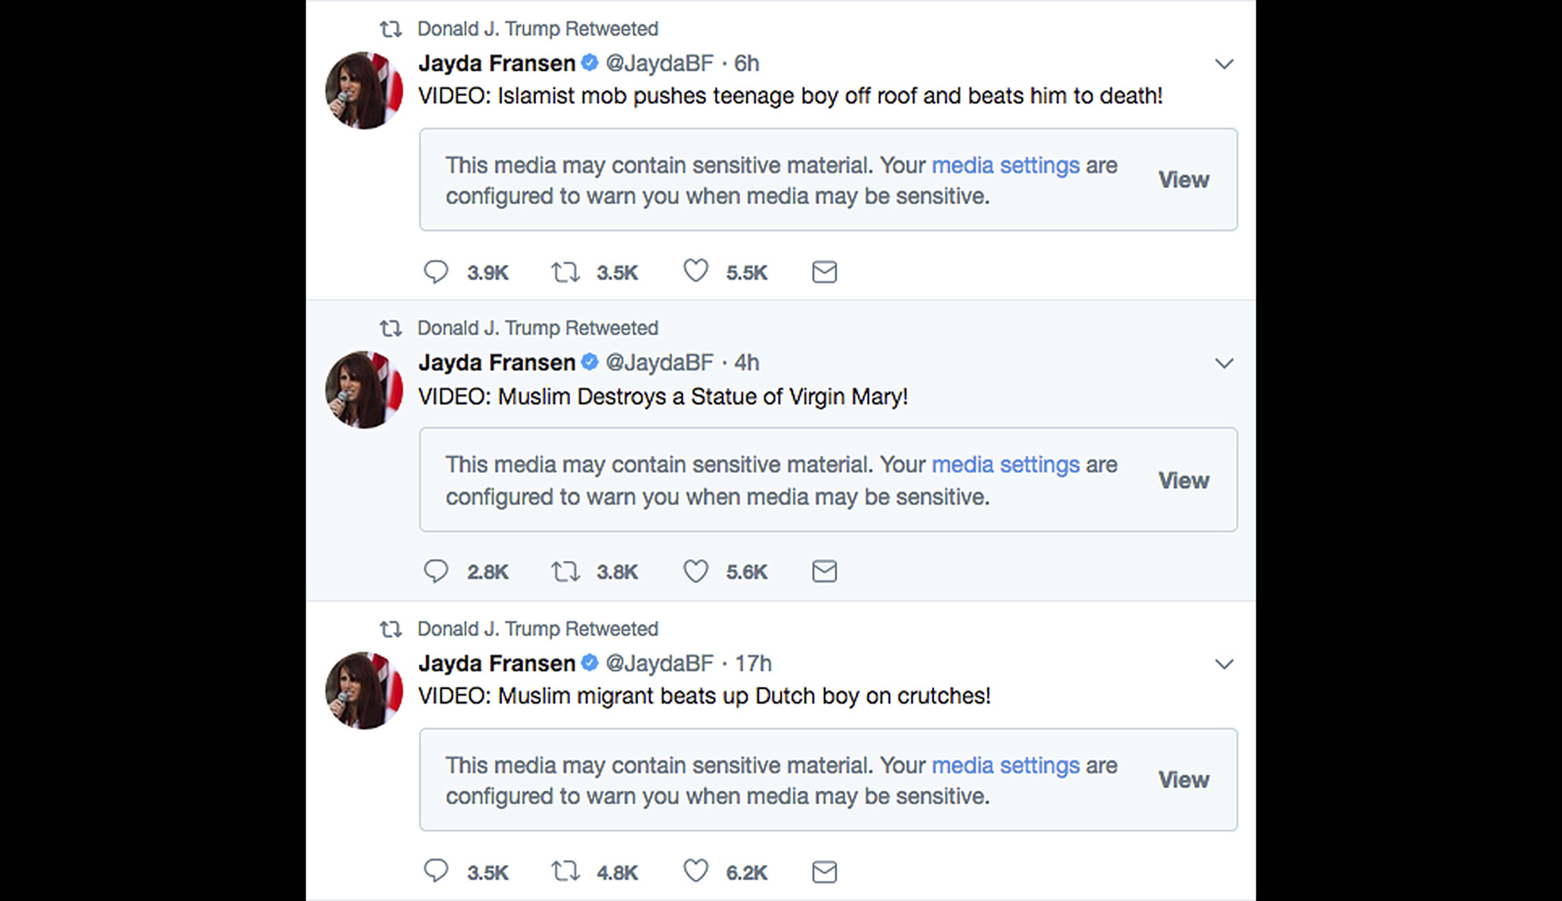Like the tweet with 5.5K likes
This screenshot has height=901, width=1562.
[x=696, y=271]
